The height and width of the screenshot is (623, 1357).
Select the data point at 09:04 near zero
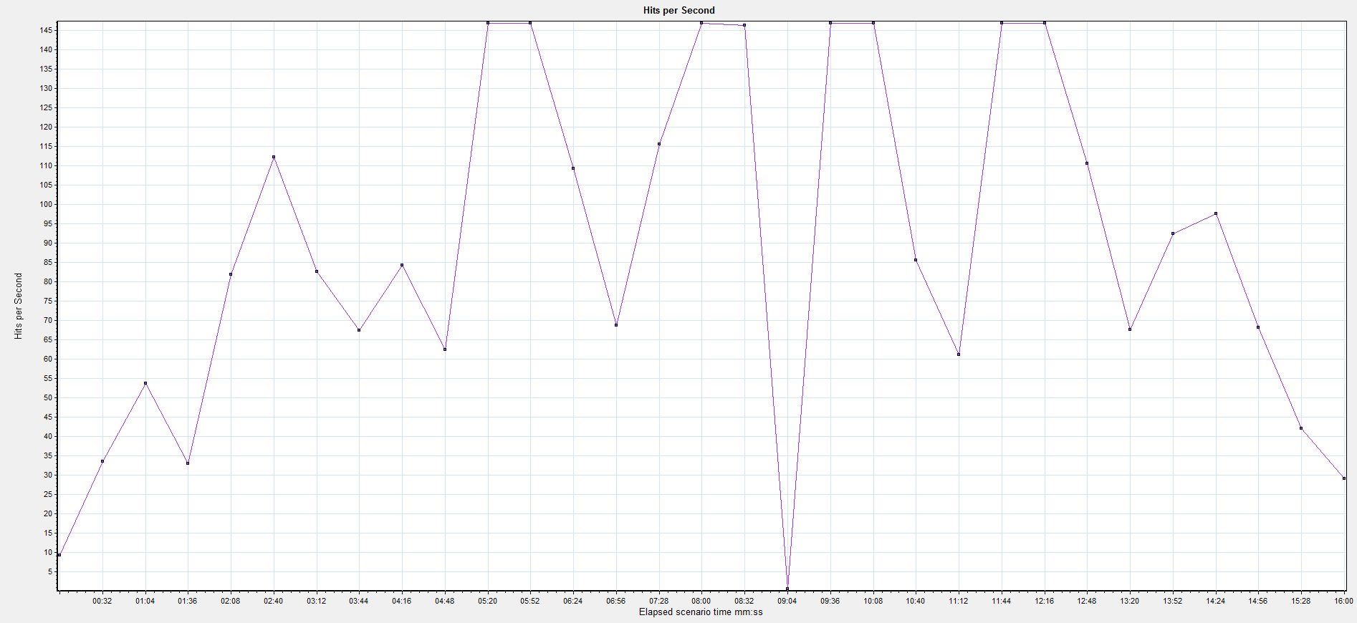pos(787,589)
